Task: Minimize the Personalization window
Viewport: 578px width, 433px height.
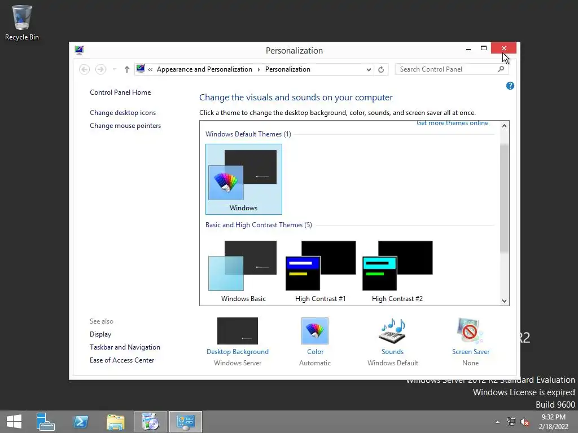Action: coord(468,48)
